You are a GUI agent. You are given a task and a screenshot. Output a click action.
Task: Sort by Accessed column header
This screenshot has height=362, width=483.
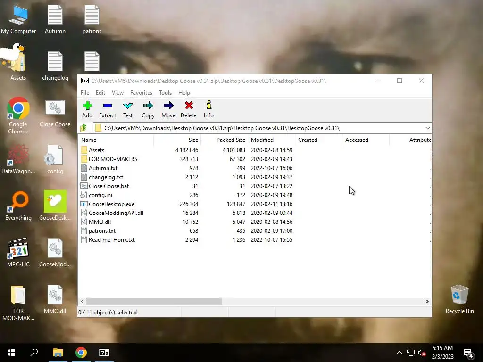click(x=366, y=140)
